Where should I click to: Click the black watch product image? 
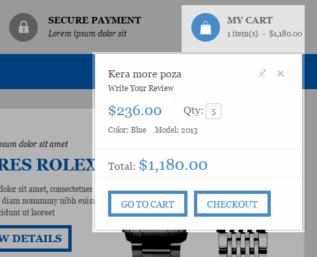pos(155,243)
